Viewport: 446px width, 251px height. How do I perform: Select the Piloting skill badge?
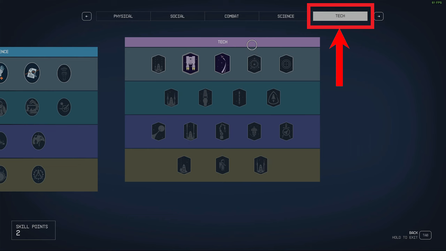point(222,64)
